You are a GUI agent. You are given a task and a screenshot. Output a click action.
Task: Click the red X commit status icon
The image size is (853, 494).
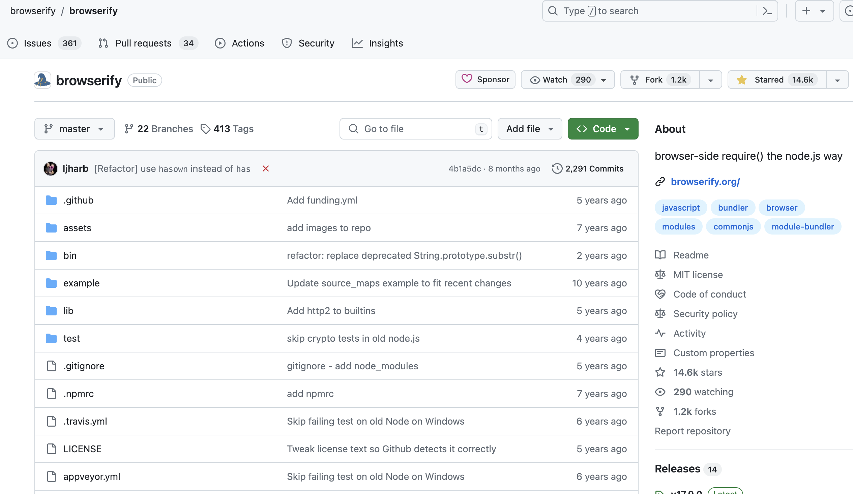point(265,168)
